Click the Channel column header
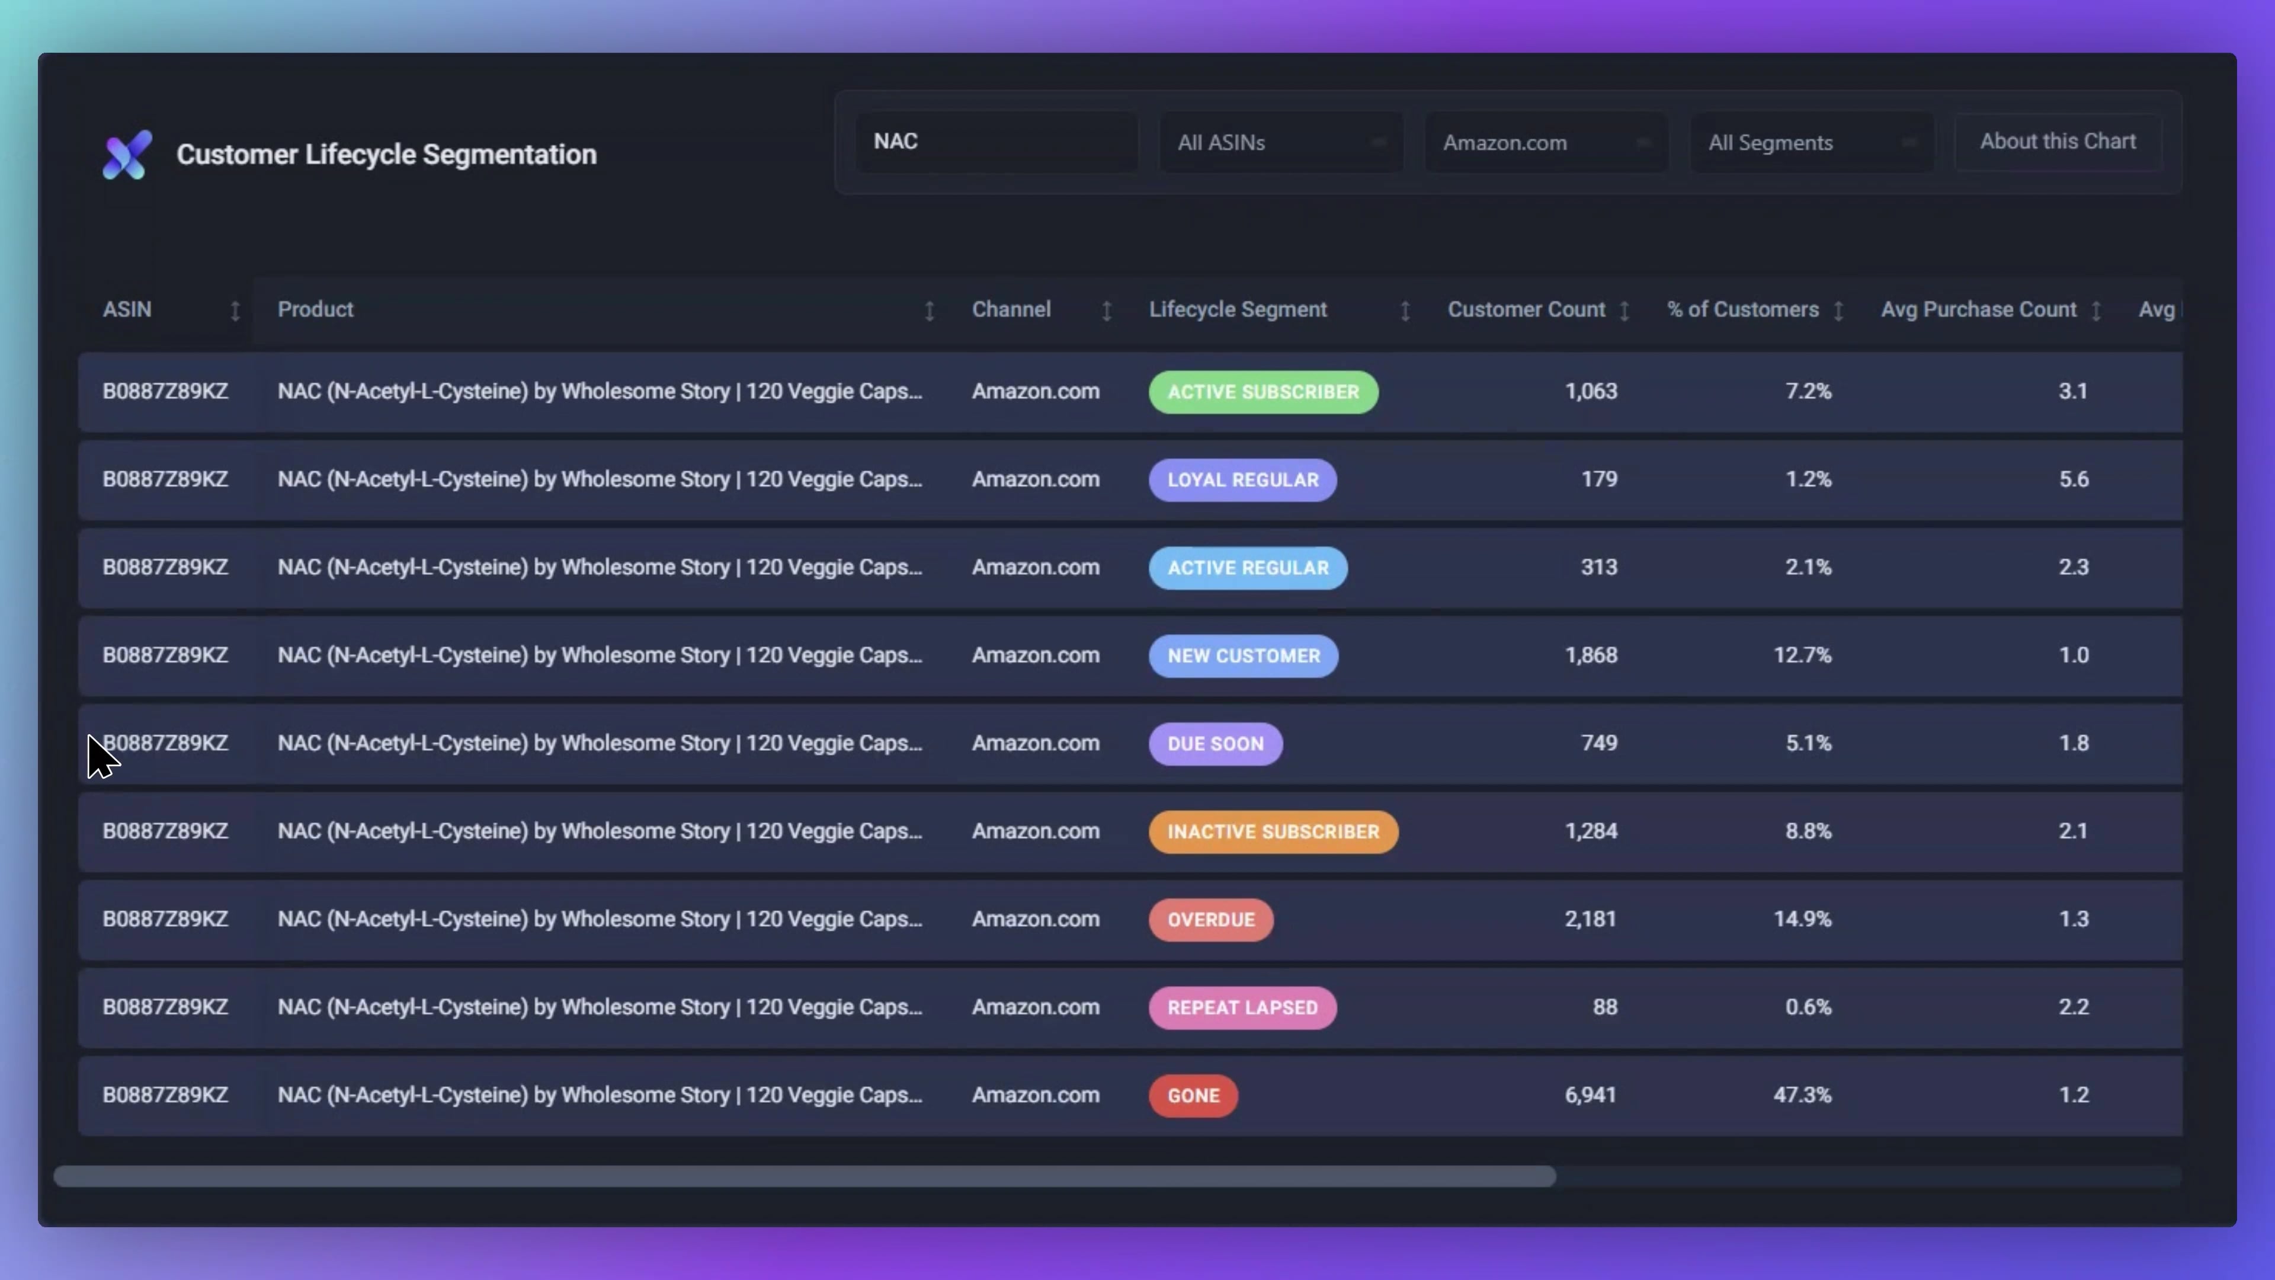This screenshot has width=2275, height=1280. point(1011,310)
